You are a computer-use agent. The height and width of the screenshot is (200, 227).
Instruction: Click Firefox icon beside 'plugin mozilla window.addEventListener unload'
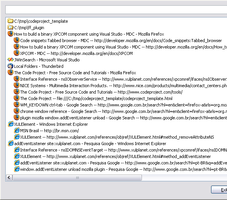[17, 117]
